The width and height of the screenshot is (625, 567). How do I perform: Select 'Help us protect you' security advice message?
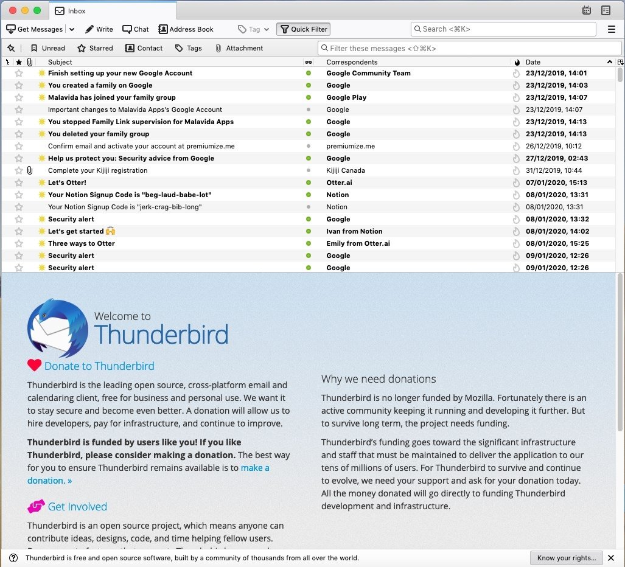131,159
